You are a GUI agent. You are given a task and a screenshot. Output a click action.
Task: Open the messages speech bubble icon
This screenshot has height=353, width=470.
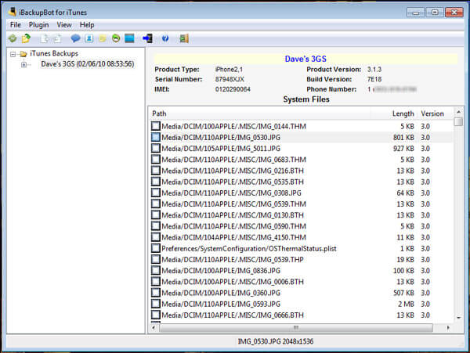(76, 38)
